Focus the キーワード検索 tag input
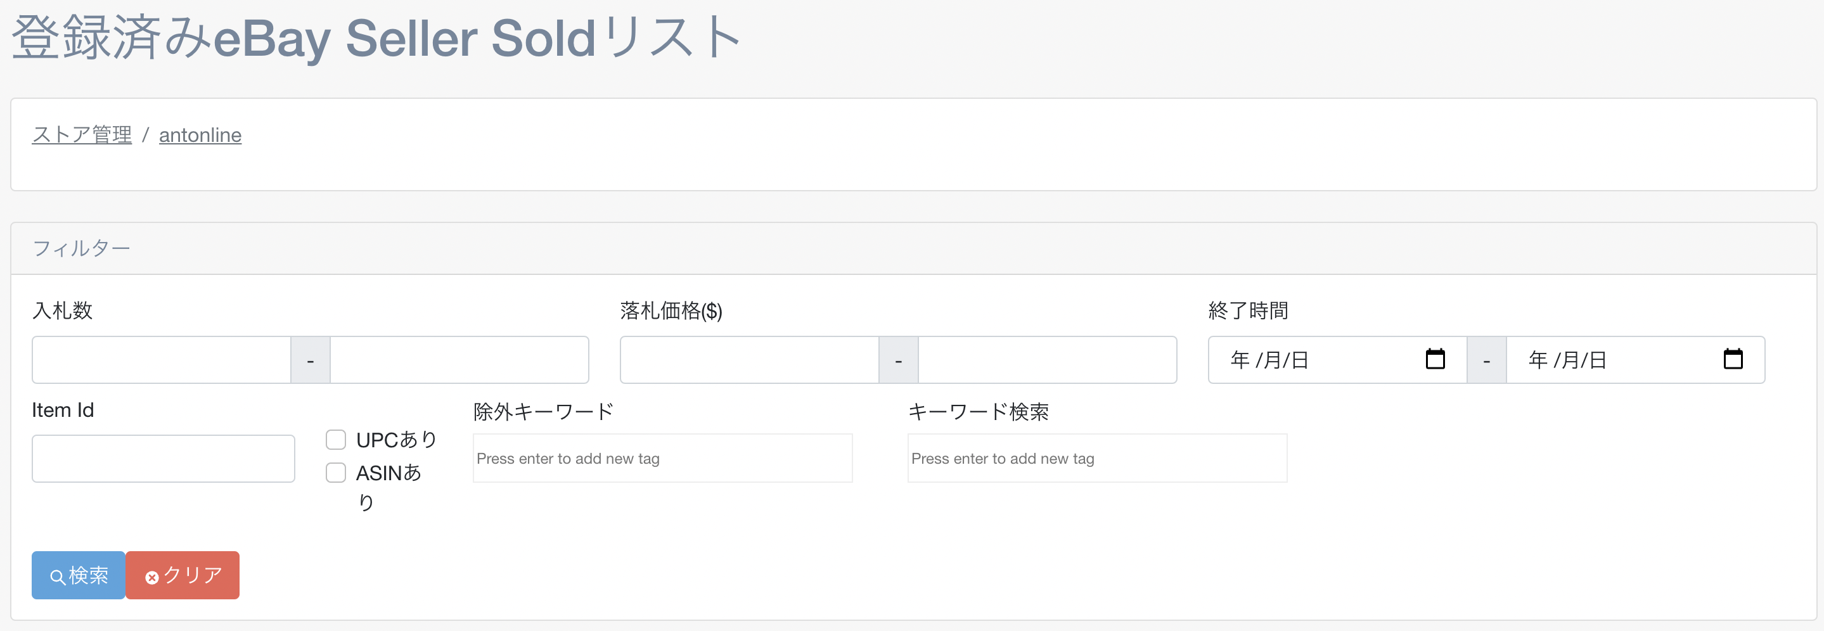1824x631 pixels. (x=1097, y=459)
